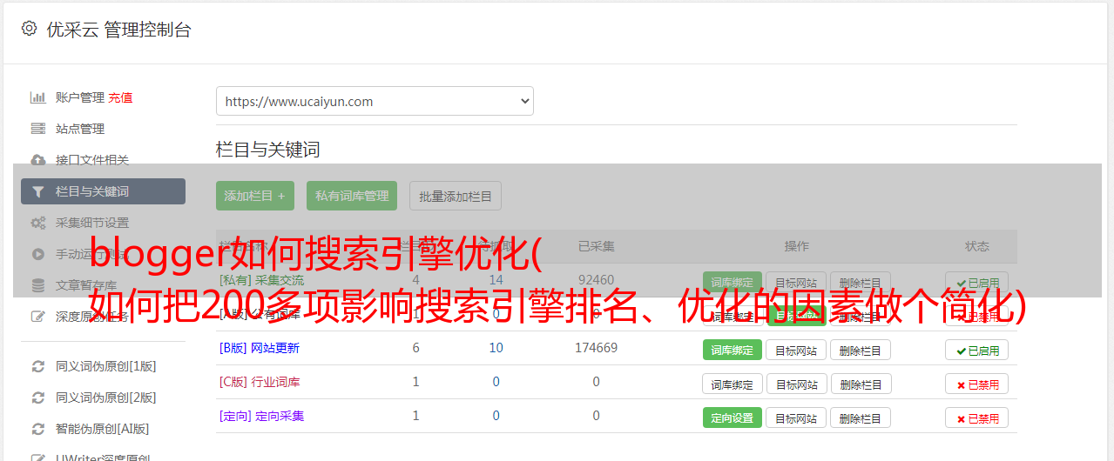Delete the 网站更新 column via 删除栏目
The image size is (1114, 461).
point(861,350)
